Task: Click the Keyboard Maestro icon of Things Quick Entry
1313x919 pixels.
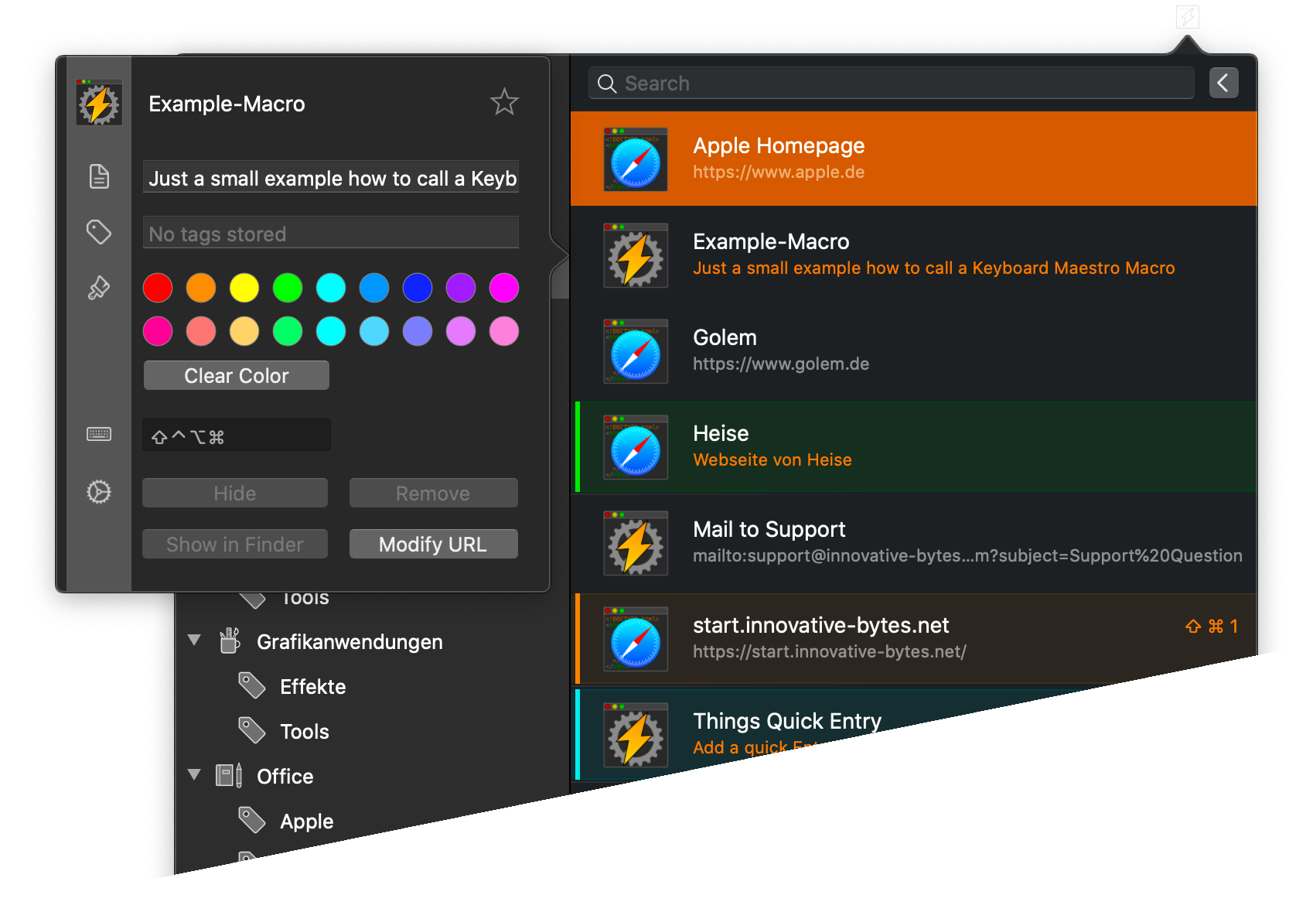Action: point(636,735)
